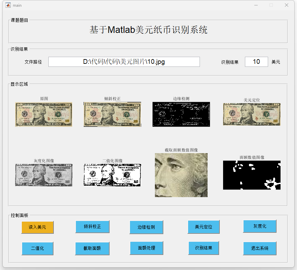Apply 灰度化 grayscale conversion
The width and height of the screenshot is (297, 270).
pos(260,226)
